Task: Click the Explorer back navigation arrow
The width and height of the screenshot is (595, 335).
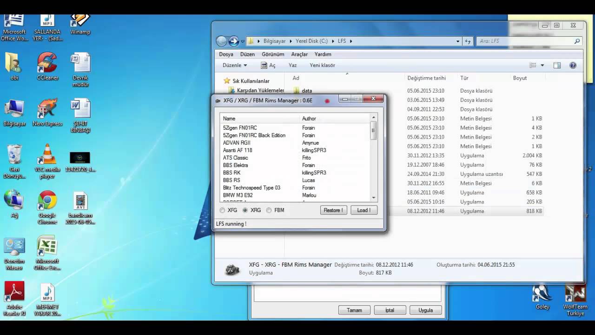Action: pyautogui.click(x=222, y=41)
